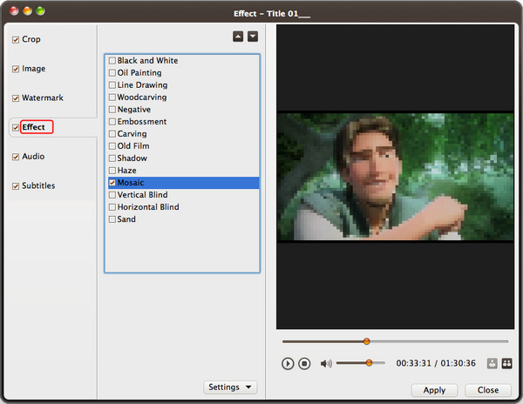Play the video preview
Image resolution: width=523 pixels, height=404 pixels.
coord(288,363)
